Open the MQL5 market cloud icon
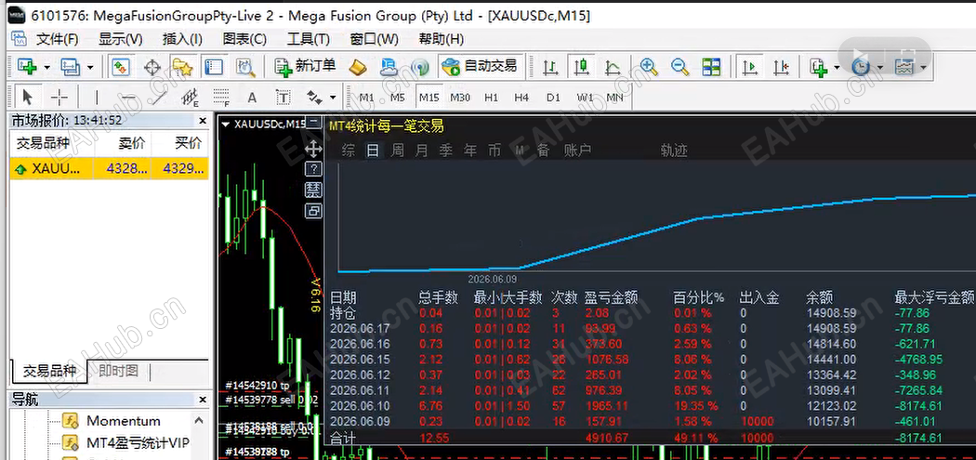 point(389,67)
